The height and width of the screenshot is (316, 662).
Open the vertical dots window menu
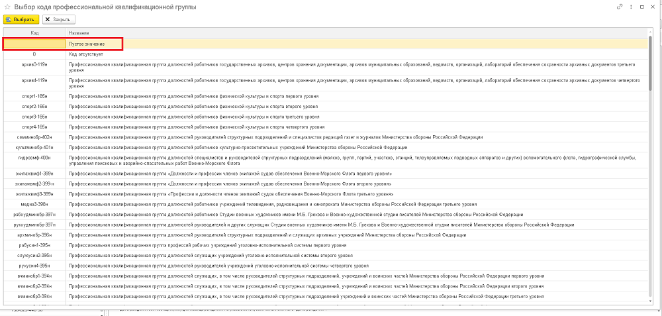pos(631,7)
